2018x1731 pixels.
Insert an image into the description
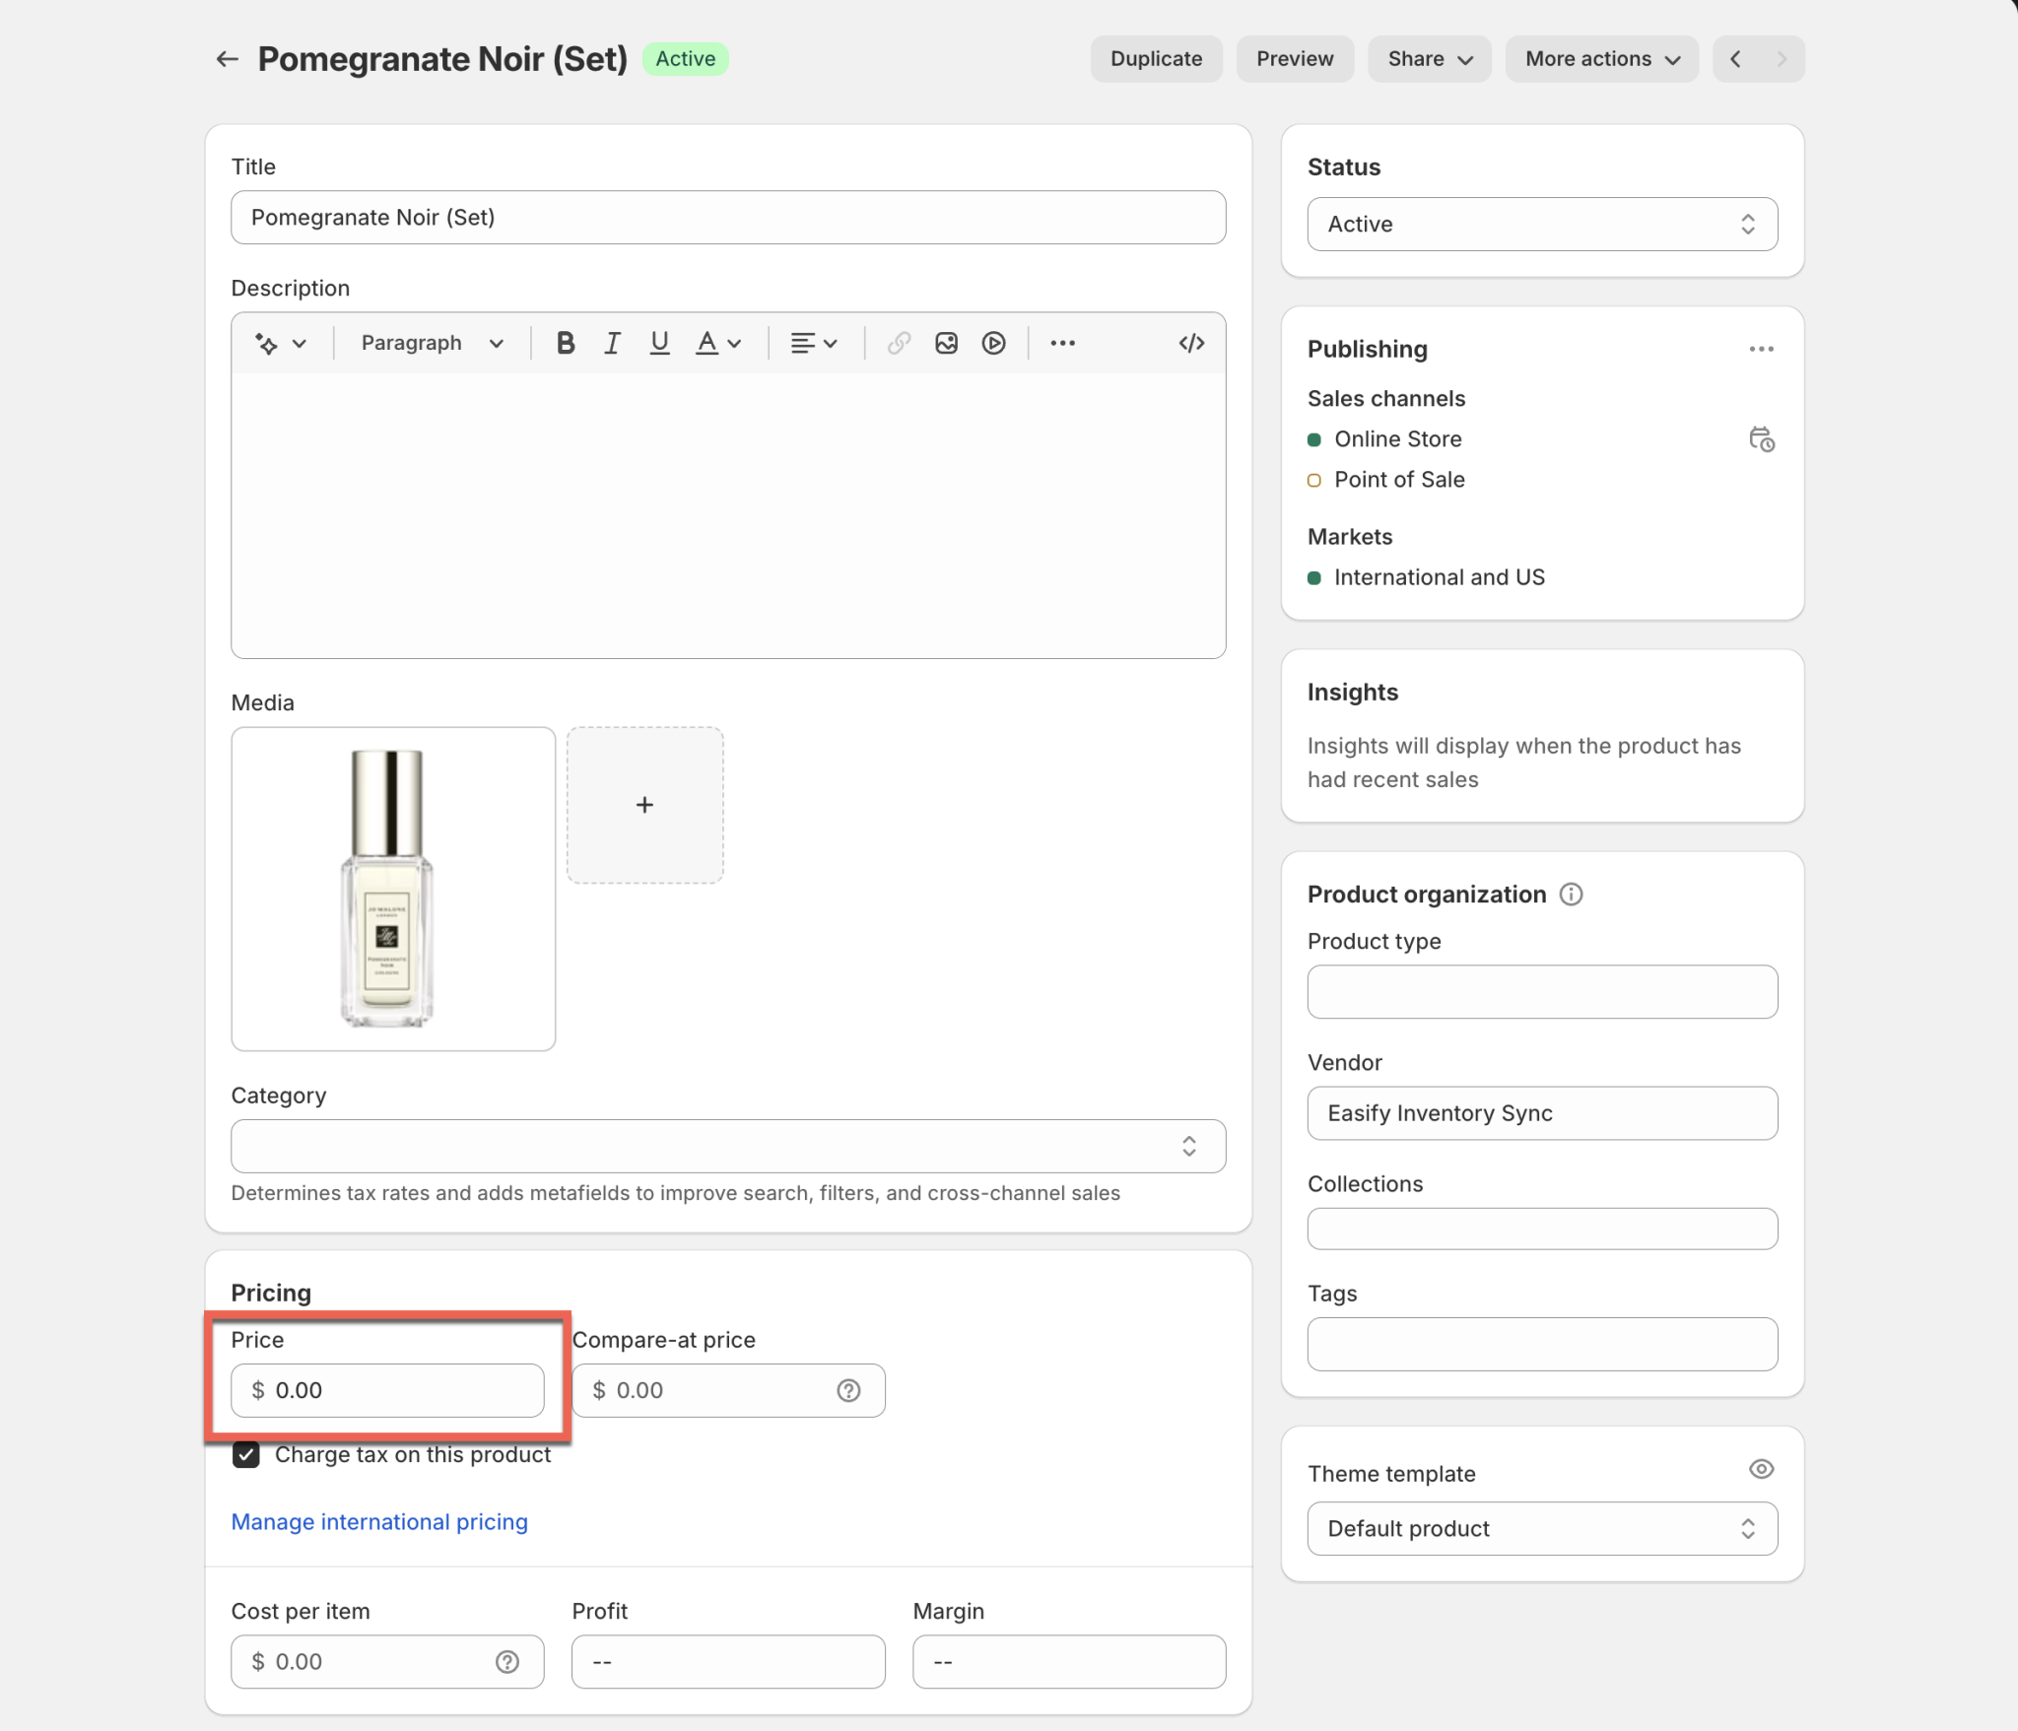(946, 343)
